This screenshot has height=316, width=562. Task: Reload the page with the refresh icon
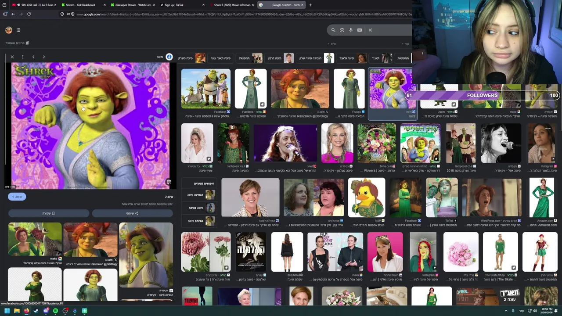coord(29,14)
